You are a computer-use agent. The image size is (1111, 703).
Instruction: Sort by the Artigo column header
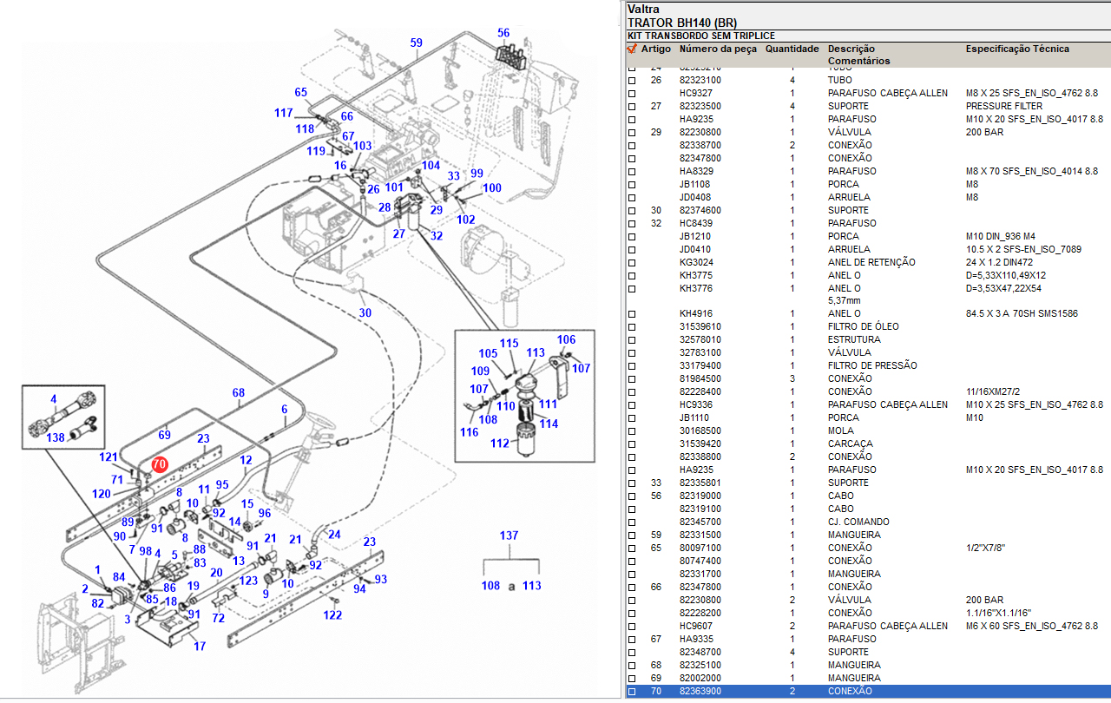pyautogui.click(x=655, y=49)
